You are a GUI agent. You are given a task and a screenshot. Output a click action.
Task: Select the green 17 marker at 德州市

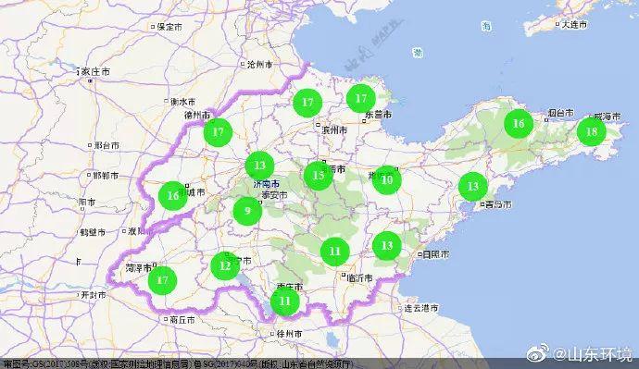tap(218, 132)
